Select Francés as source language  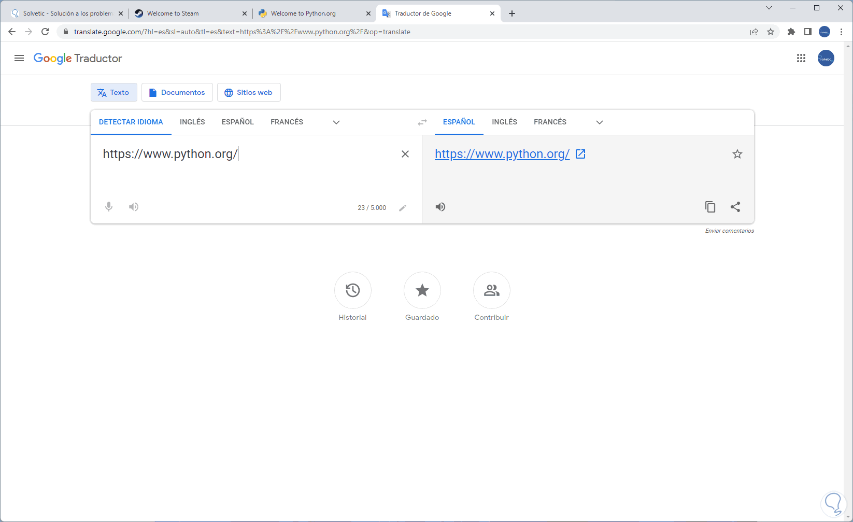pos(287,122)
